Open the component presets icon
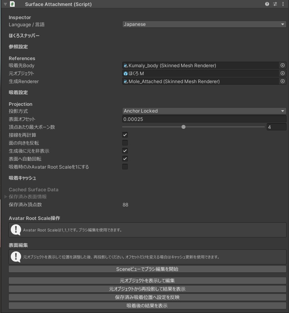This screenshot has height=313, width=289. tap(275, 4)
